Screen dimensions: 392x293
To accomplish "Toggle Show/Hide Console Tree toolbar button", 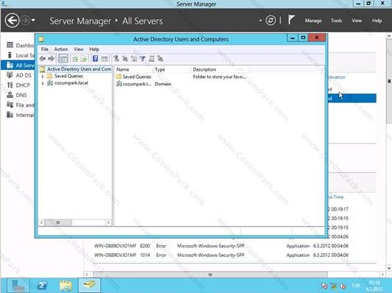I will coord(63,59).
